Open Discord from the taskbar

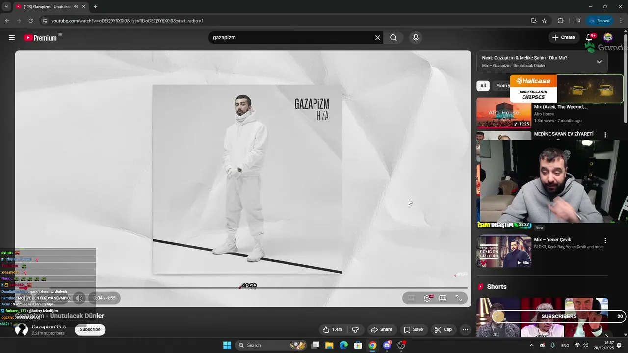(x=387, y=345)
